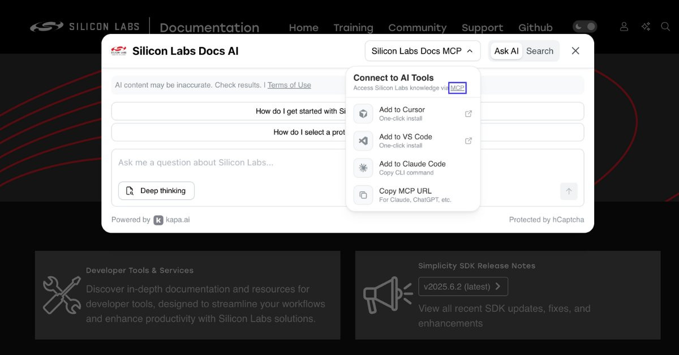The image size is (679, 355).
Task: Follow the MCP link
Action: click(457, 88)
